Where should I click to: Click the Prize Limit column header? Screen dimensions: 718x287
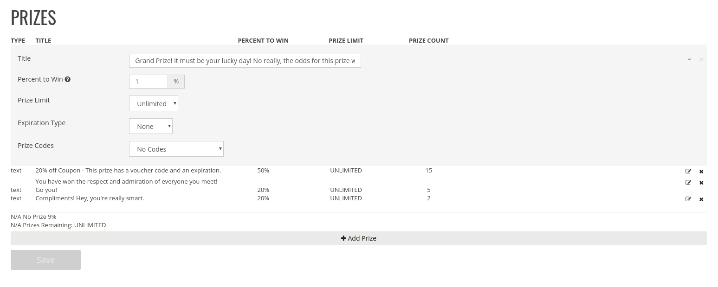coord(346,40)
